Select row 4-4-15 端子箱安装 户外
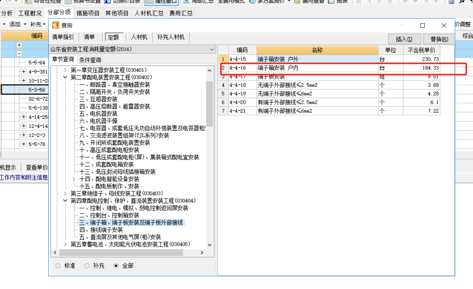The width and height of the screenshot is (473, 289). [x=329, y=59]
